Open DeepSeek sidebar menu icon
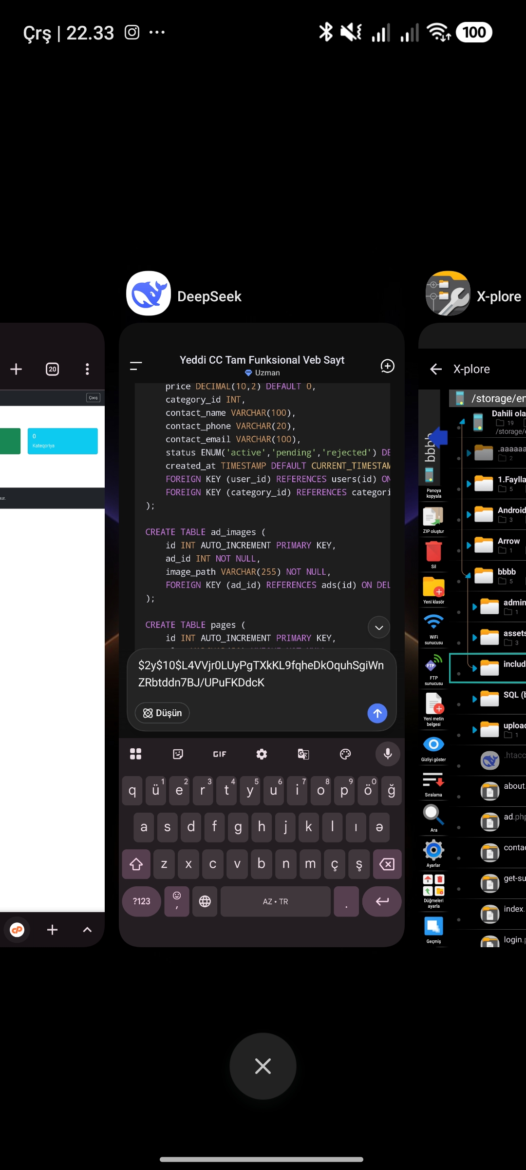Viewport: 526px width, 1170px height. point(136,366)
